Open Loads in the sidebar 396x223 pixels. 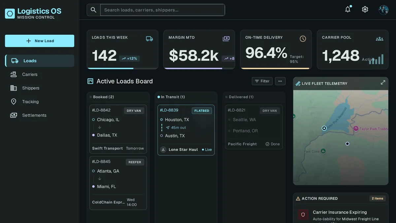pyautogui.click(x=40, y=61)
